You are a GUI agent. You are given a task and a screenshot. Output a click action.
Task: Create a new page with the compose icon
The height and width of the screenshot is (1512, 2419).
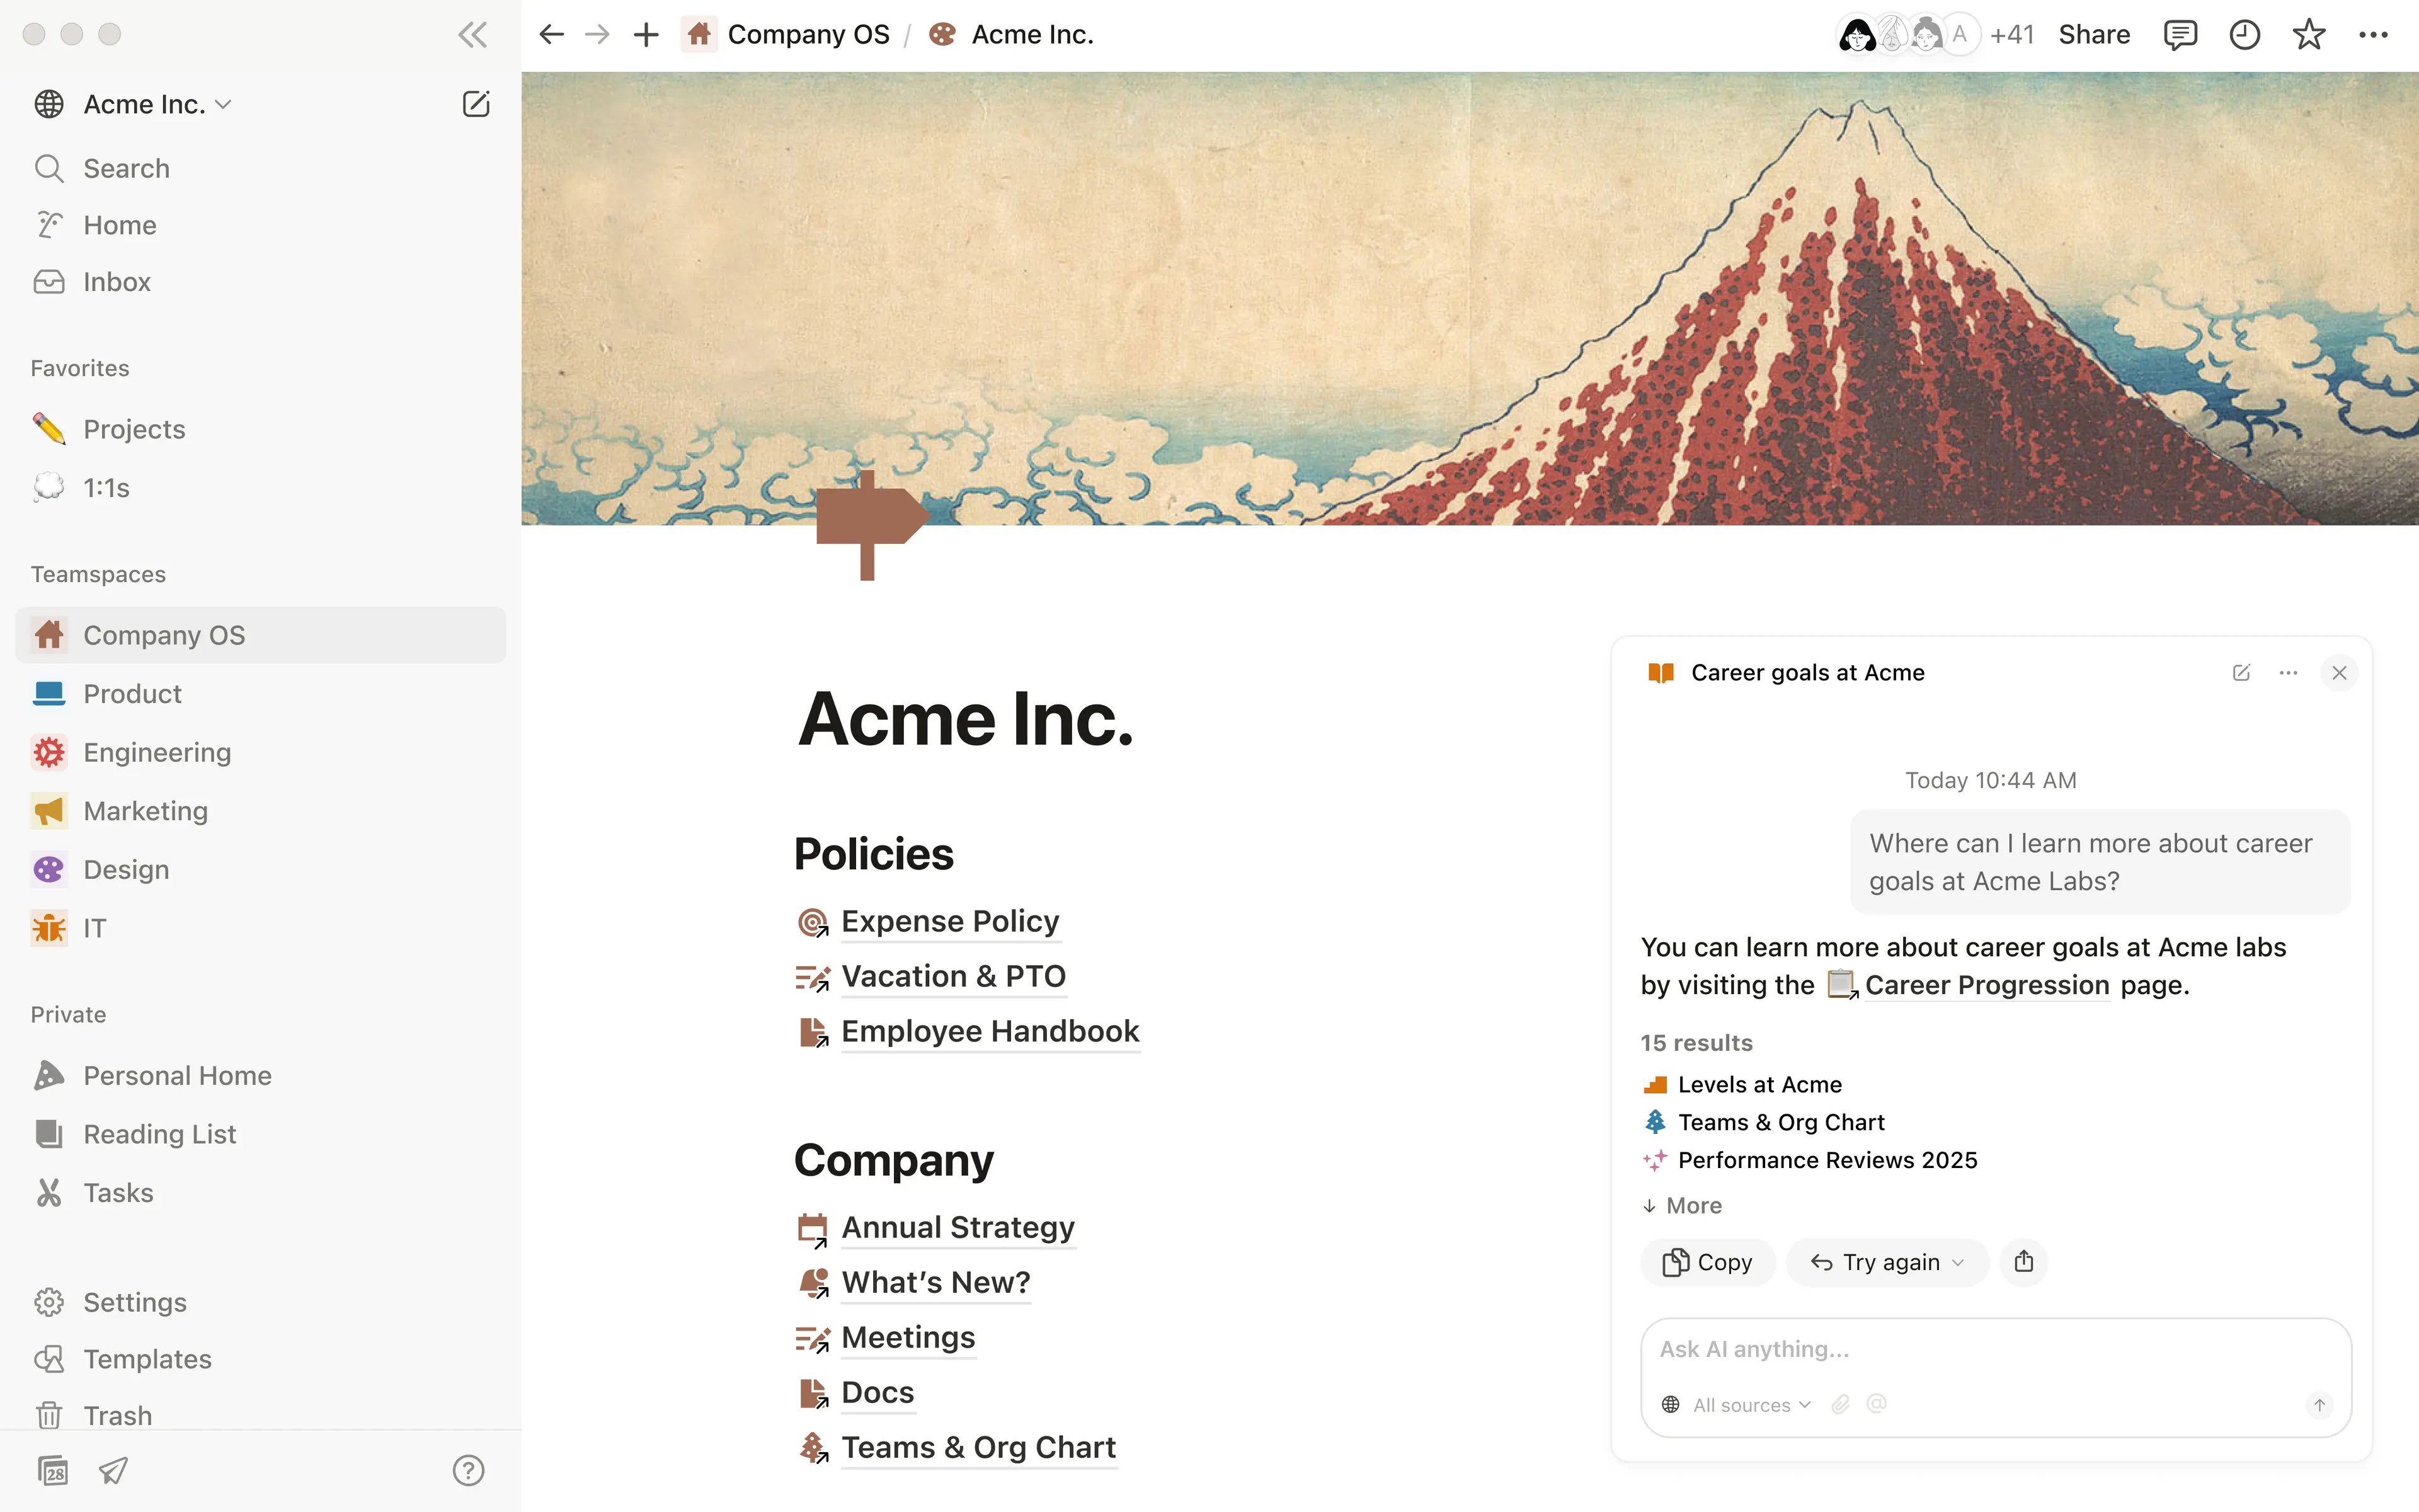[x=477, y=103]
